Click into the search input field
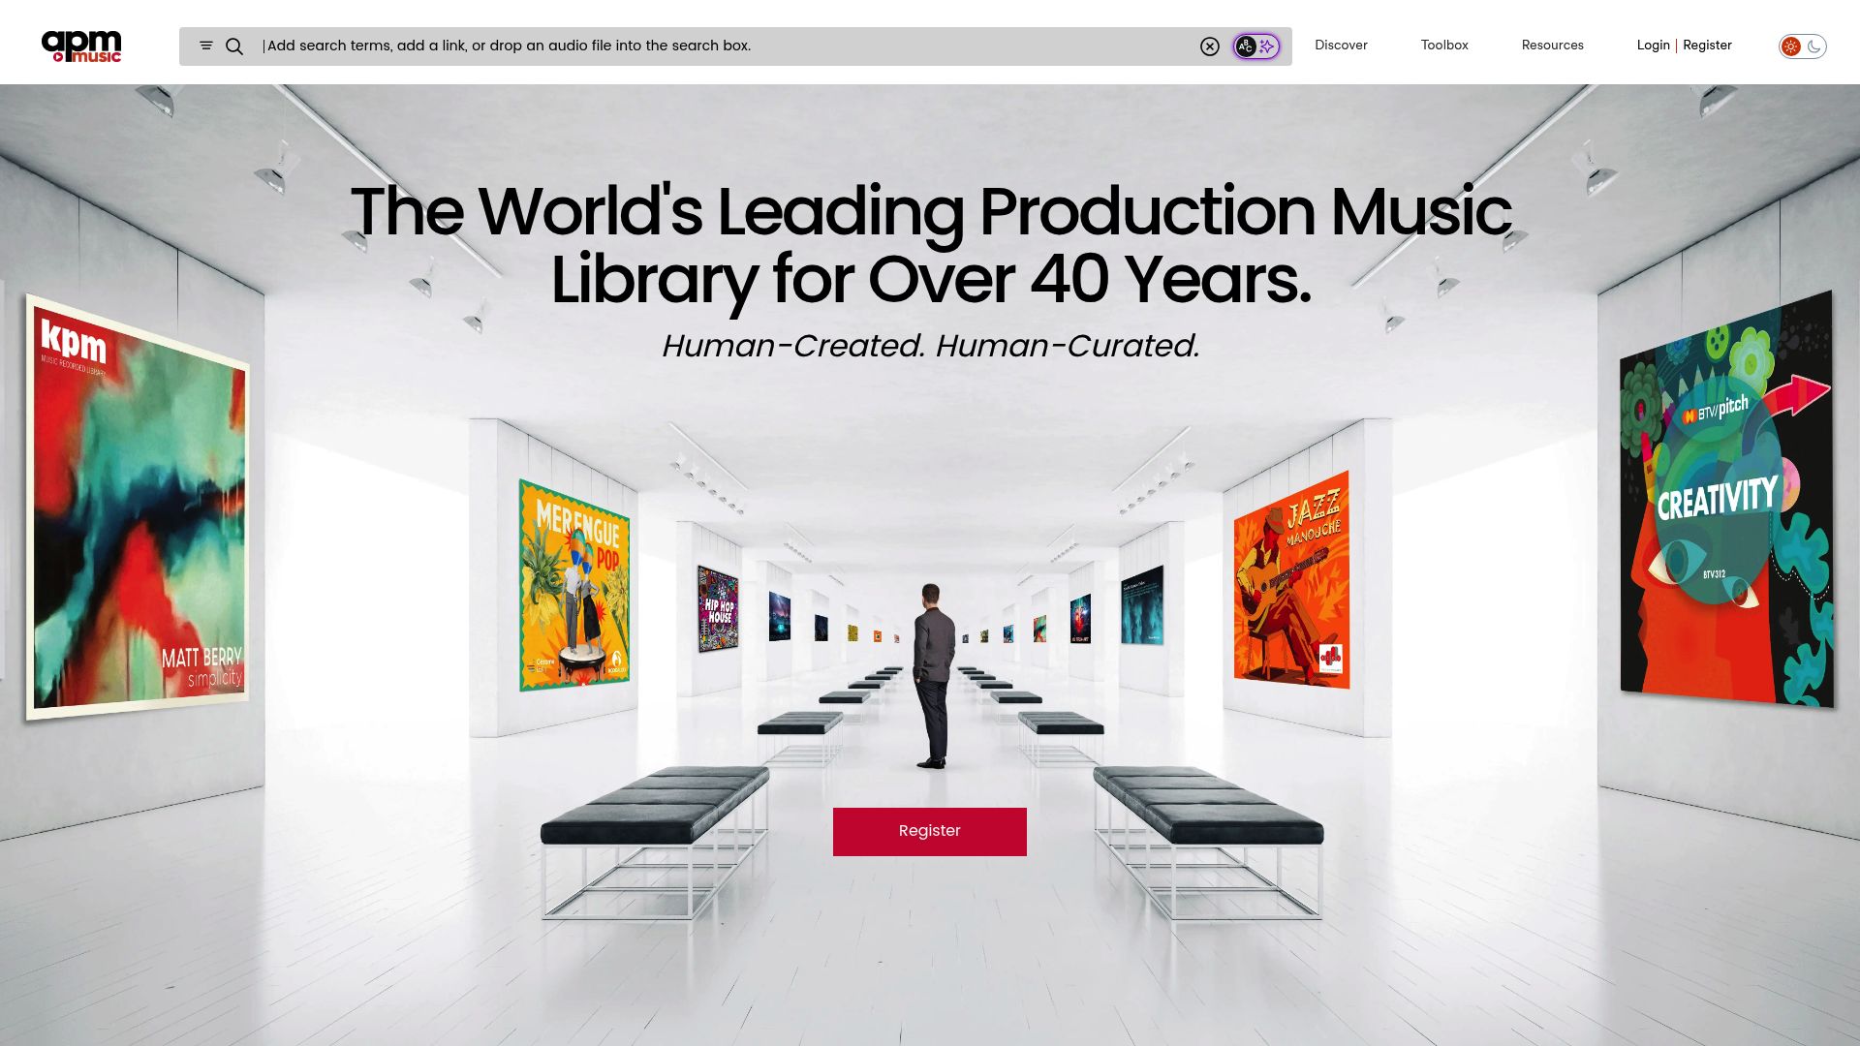Viewport: 1860px width, 1046px height. [x=678, y=46]
